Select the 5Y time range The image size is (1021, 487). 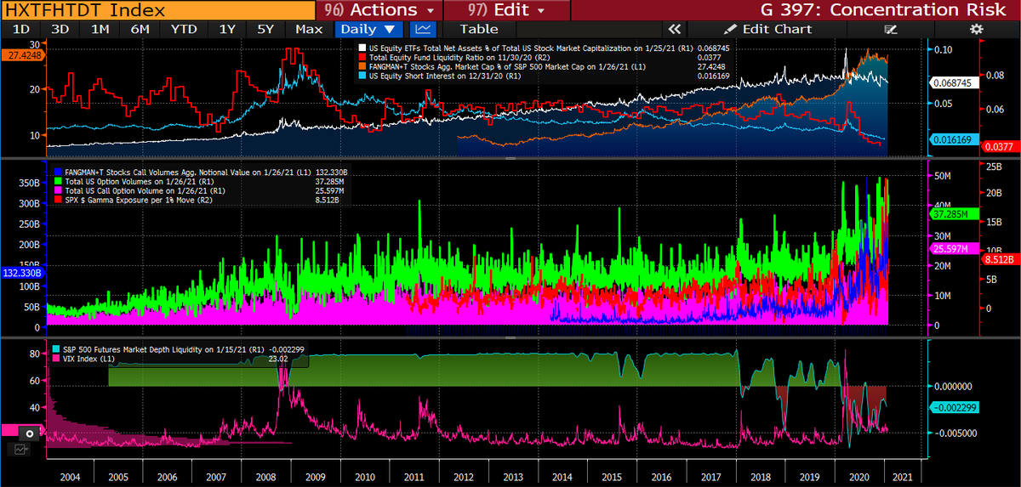265,29
